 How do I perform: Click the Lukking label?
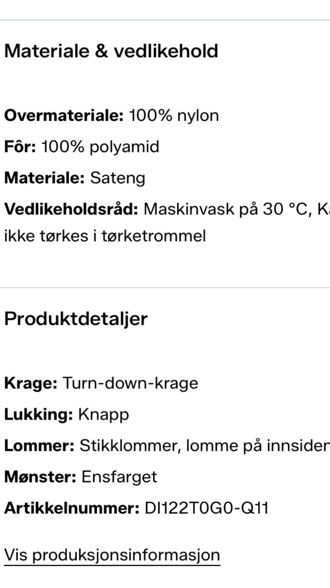pyautogui.click(x=38, y=414)
